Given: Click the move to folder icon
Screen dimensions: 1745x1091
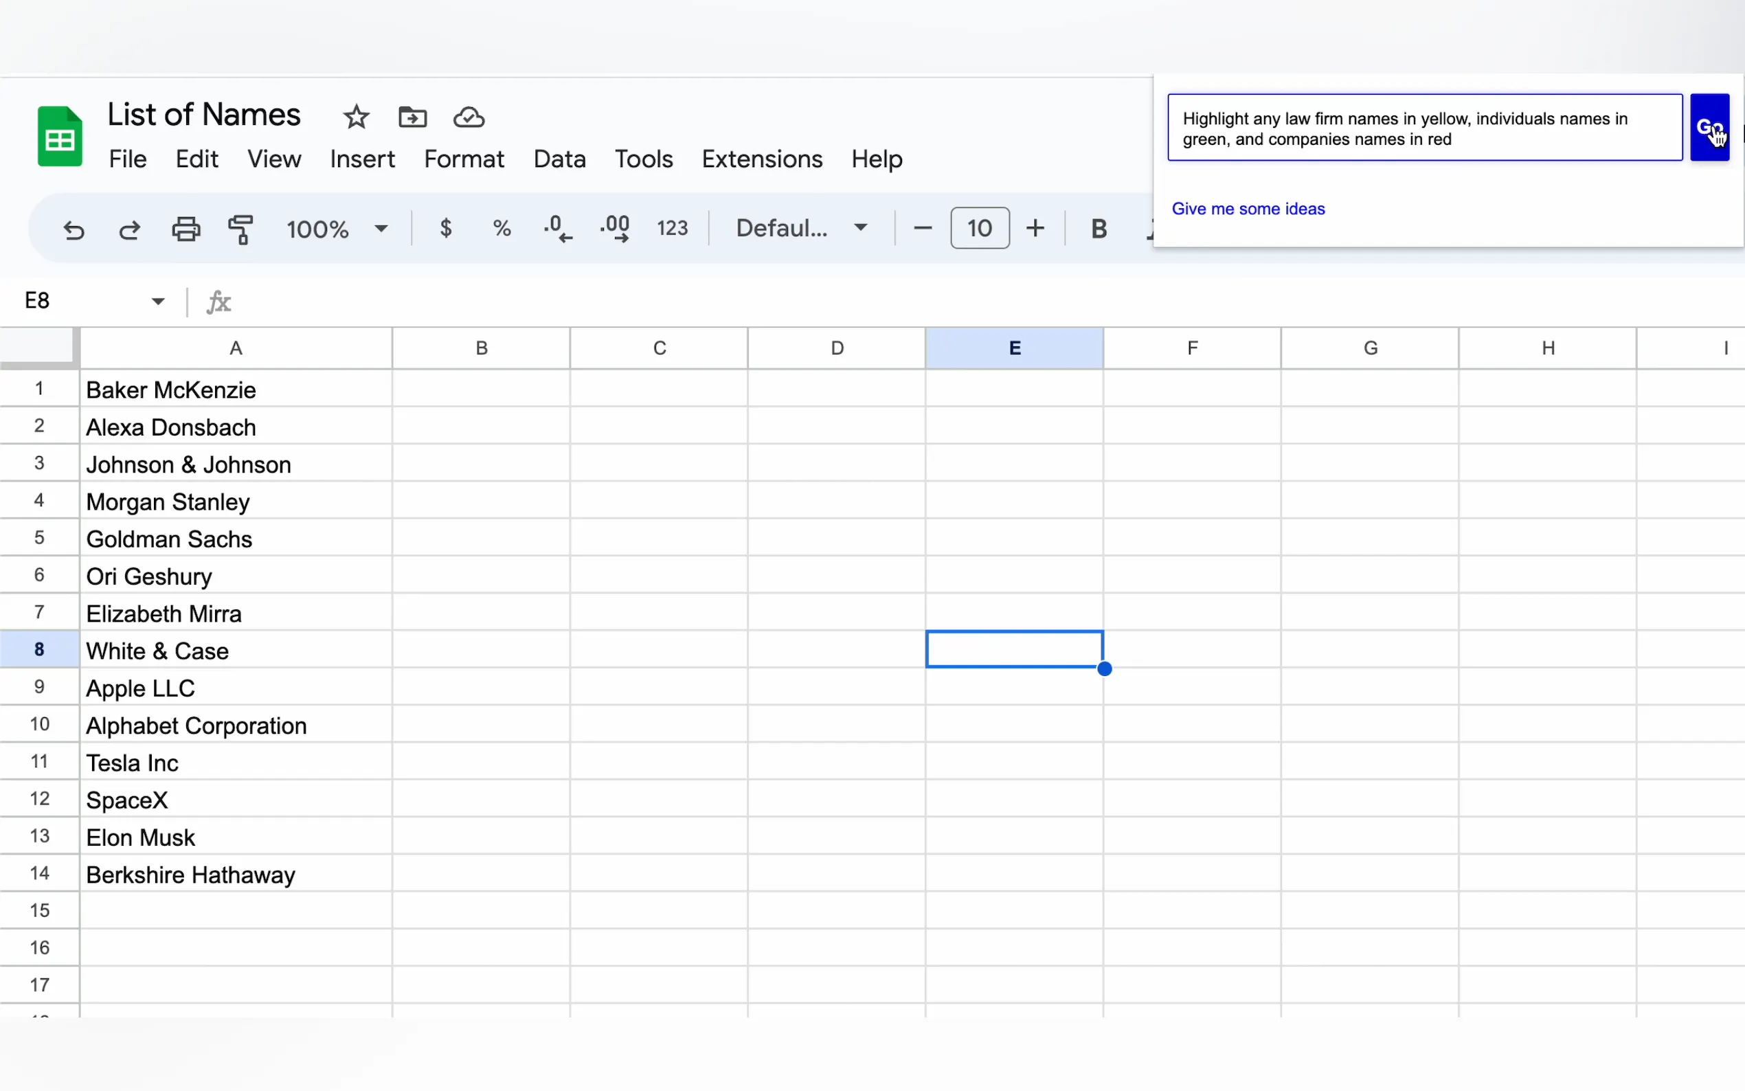Looking at the screenshot, I should (x=413, y=117).
